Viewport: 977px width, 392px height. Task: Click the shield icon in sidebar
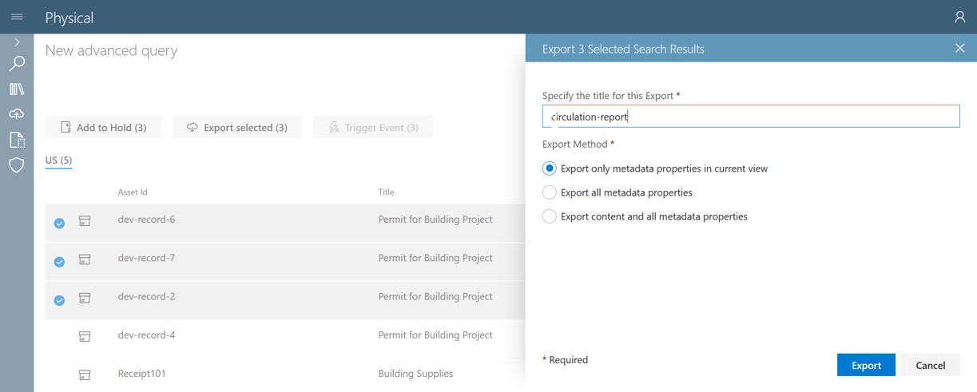[17, 165]
